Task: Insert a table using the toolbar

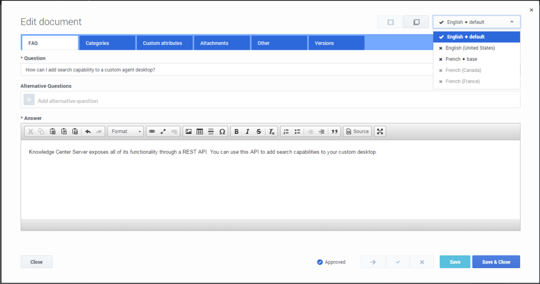Action: 200,132
